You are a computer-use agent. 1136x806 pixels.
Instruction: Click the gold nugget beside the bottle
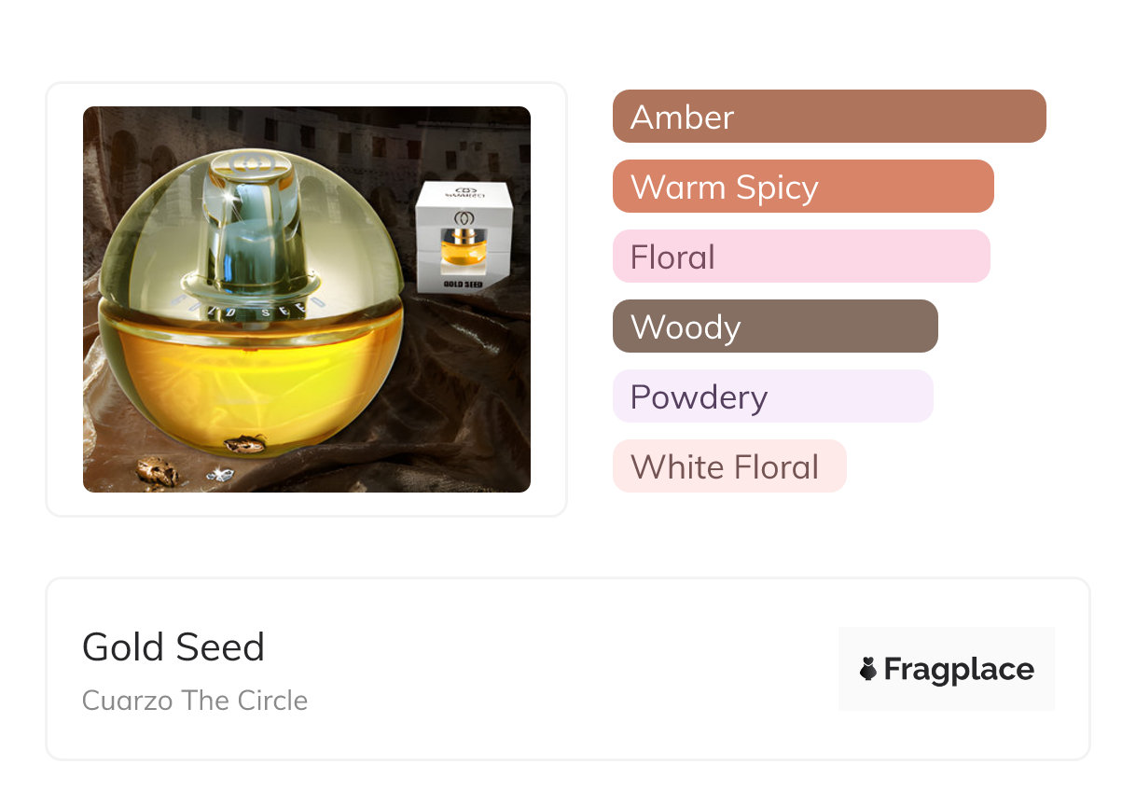click(x=157, y=470)
